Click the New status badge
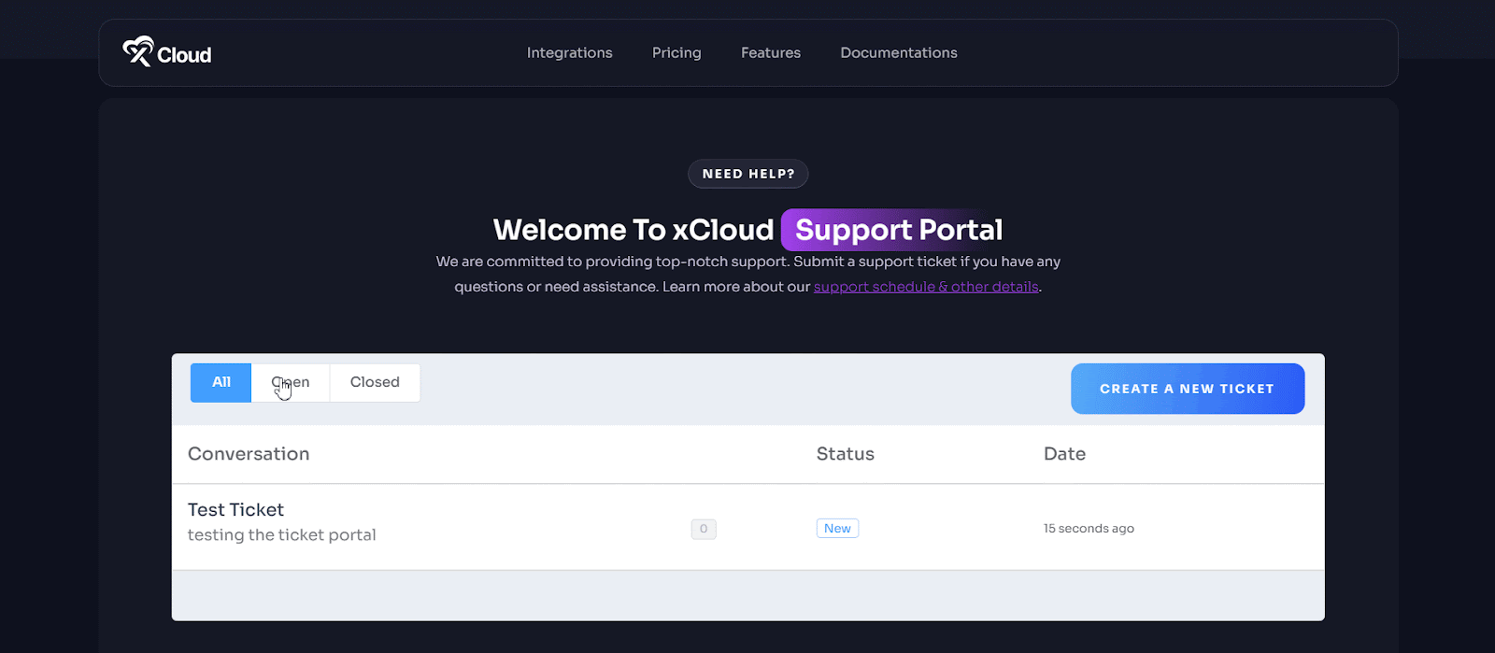Image resolution: width=1495 pixels, height=653 pixels. pos(837,529)
